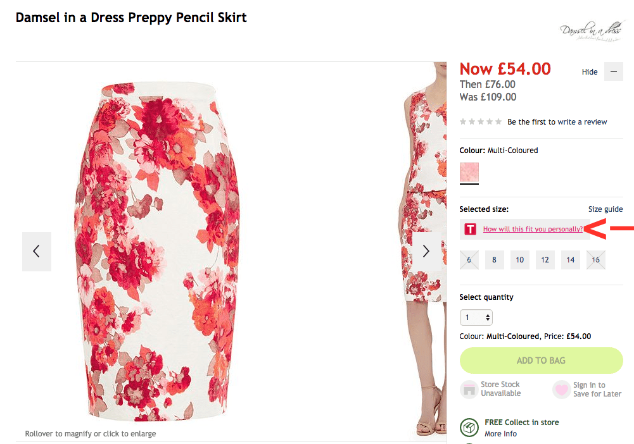The height and width of the screenshot is (444, 634).
Task: Click the red T fit-finder icon
Action: pyautogui.click(x=470, y=229)
